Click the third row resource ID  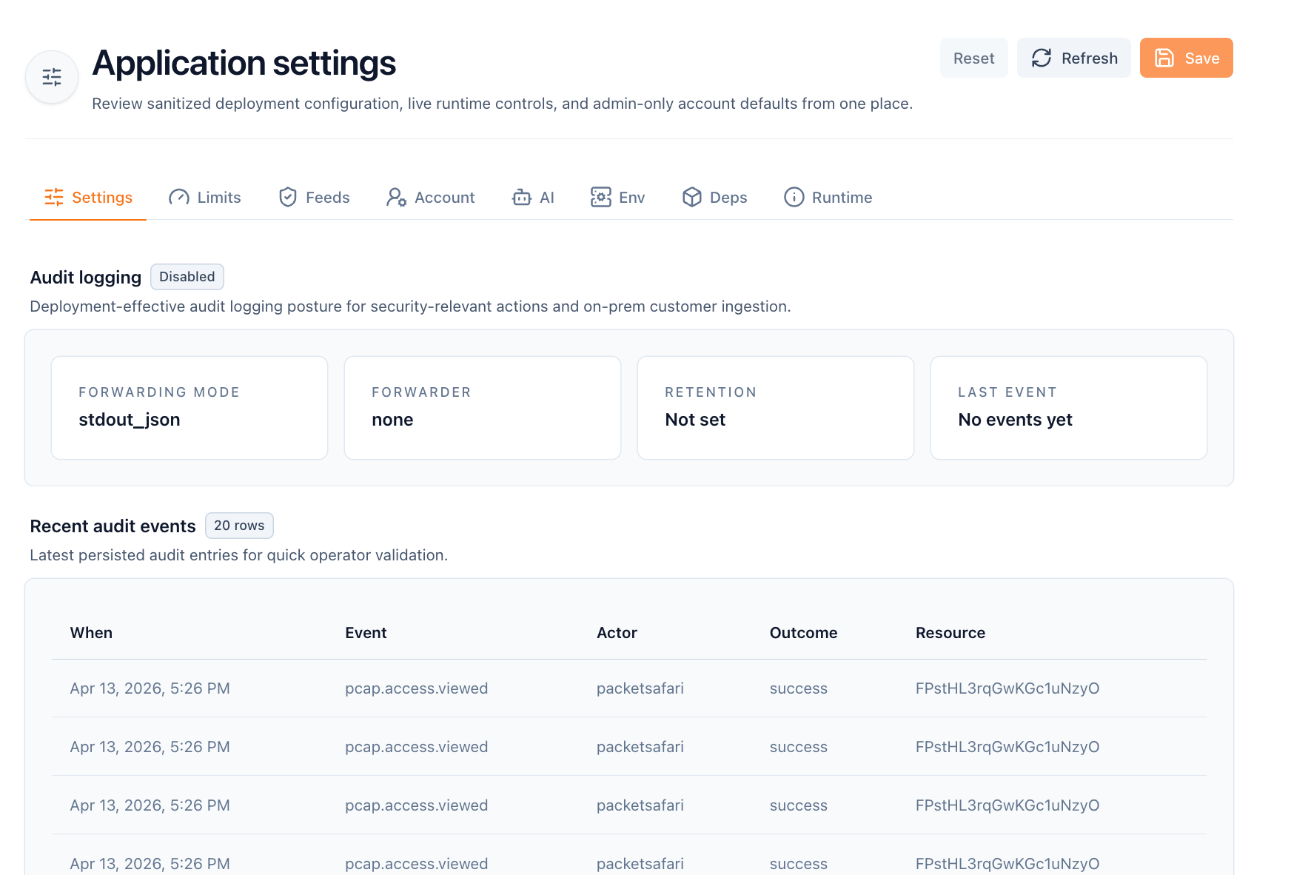tap(1007, 805)
